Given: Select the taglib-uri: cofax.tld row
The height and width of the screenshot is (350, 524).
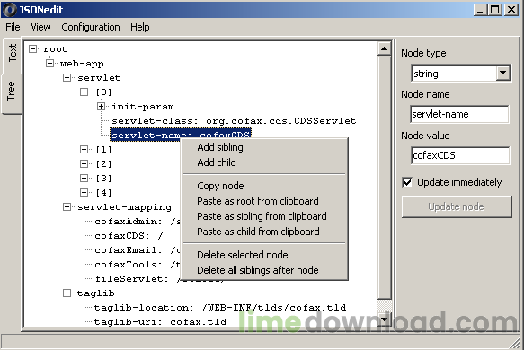Looking at the screenshot, I should (x=160, y=322).
